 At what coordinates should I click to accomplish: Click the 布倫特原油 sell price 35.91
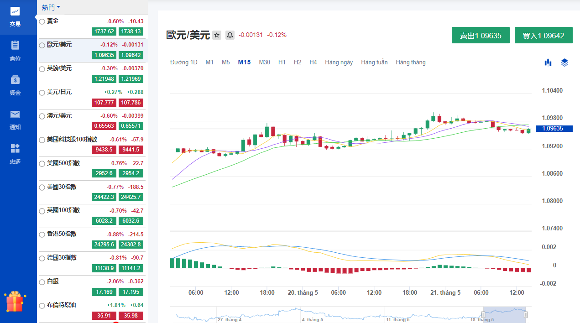[104, 316]
